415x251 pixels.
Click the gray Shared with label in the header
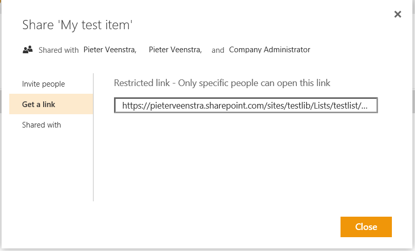(x=59, y=50)
